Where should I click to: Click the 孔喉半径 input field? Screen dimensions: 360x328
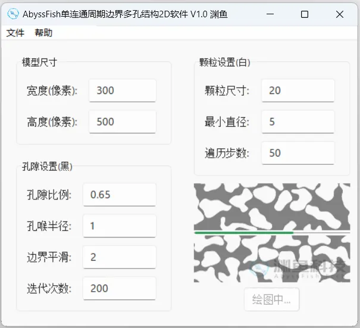pyautogui.click(x=120, y=226)
